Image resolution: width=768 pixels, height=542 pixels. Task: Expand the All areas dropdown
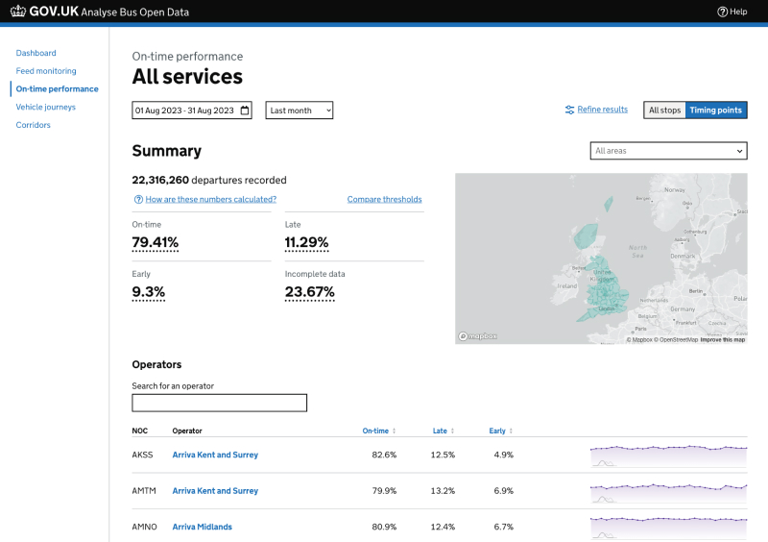click(x=668, y=151)
